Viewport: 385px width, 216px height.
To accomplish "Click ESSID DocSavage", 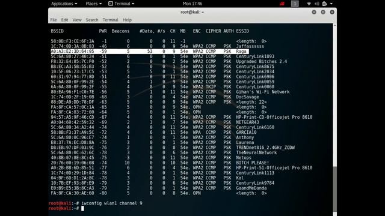I will click(247, 97).
